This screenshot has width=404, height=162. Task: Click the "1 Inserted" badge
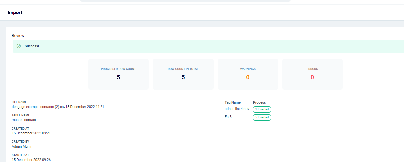pyautogui.click(x=262, y=109)
